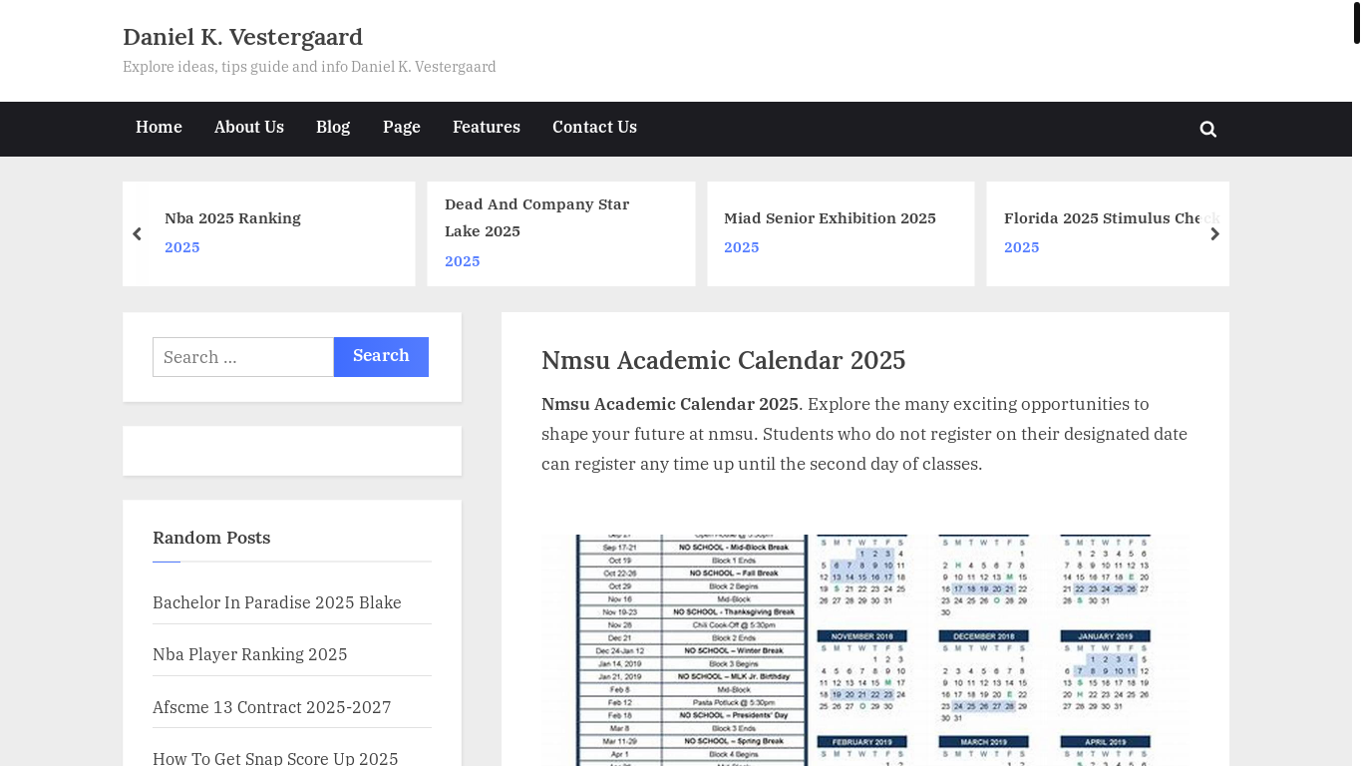Open the Contact Us menu item

click(594, 128)
